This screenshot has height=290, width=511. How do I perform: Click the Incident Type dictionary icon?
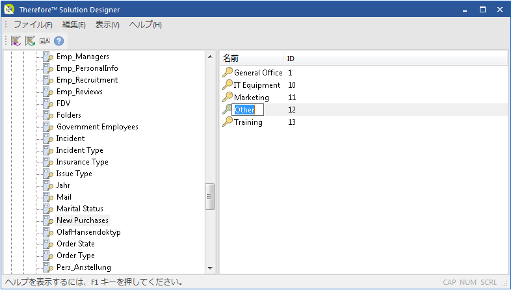coord(48,151)
